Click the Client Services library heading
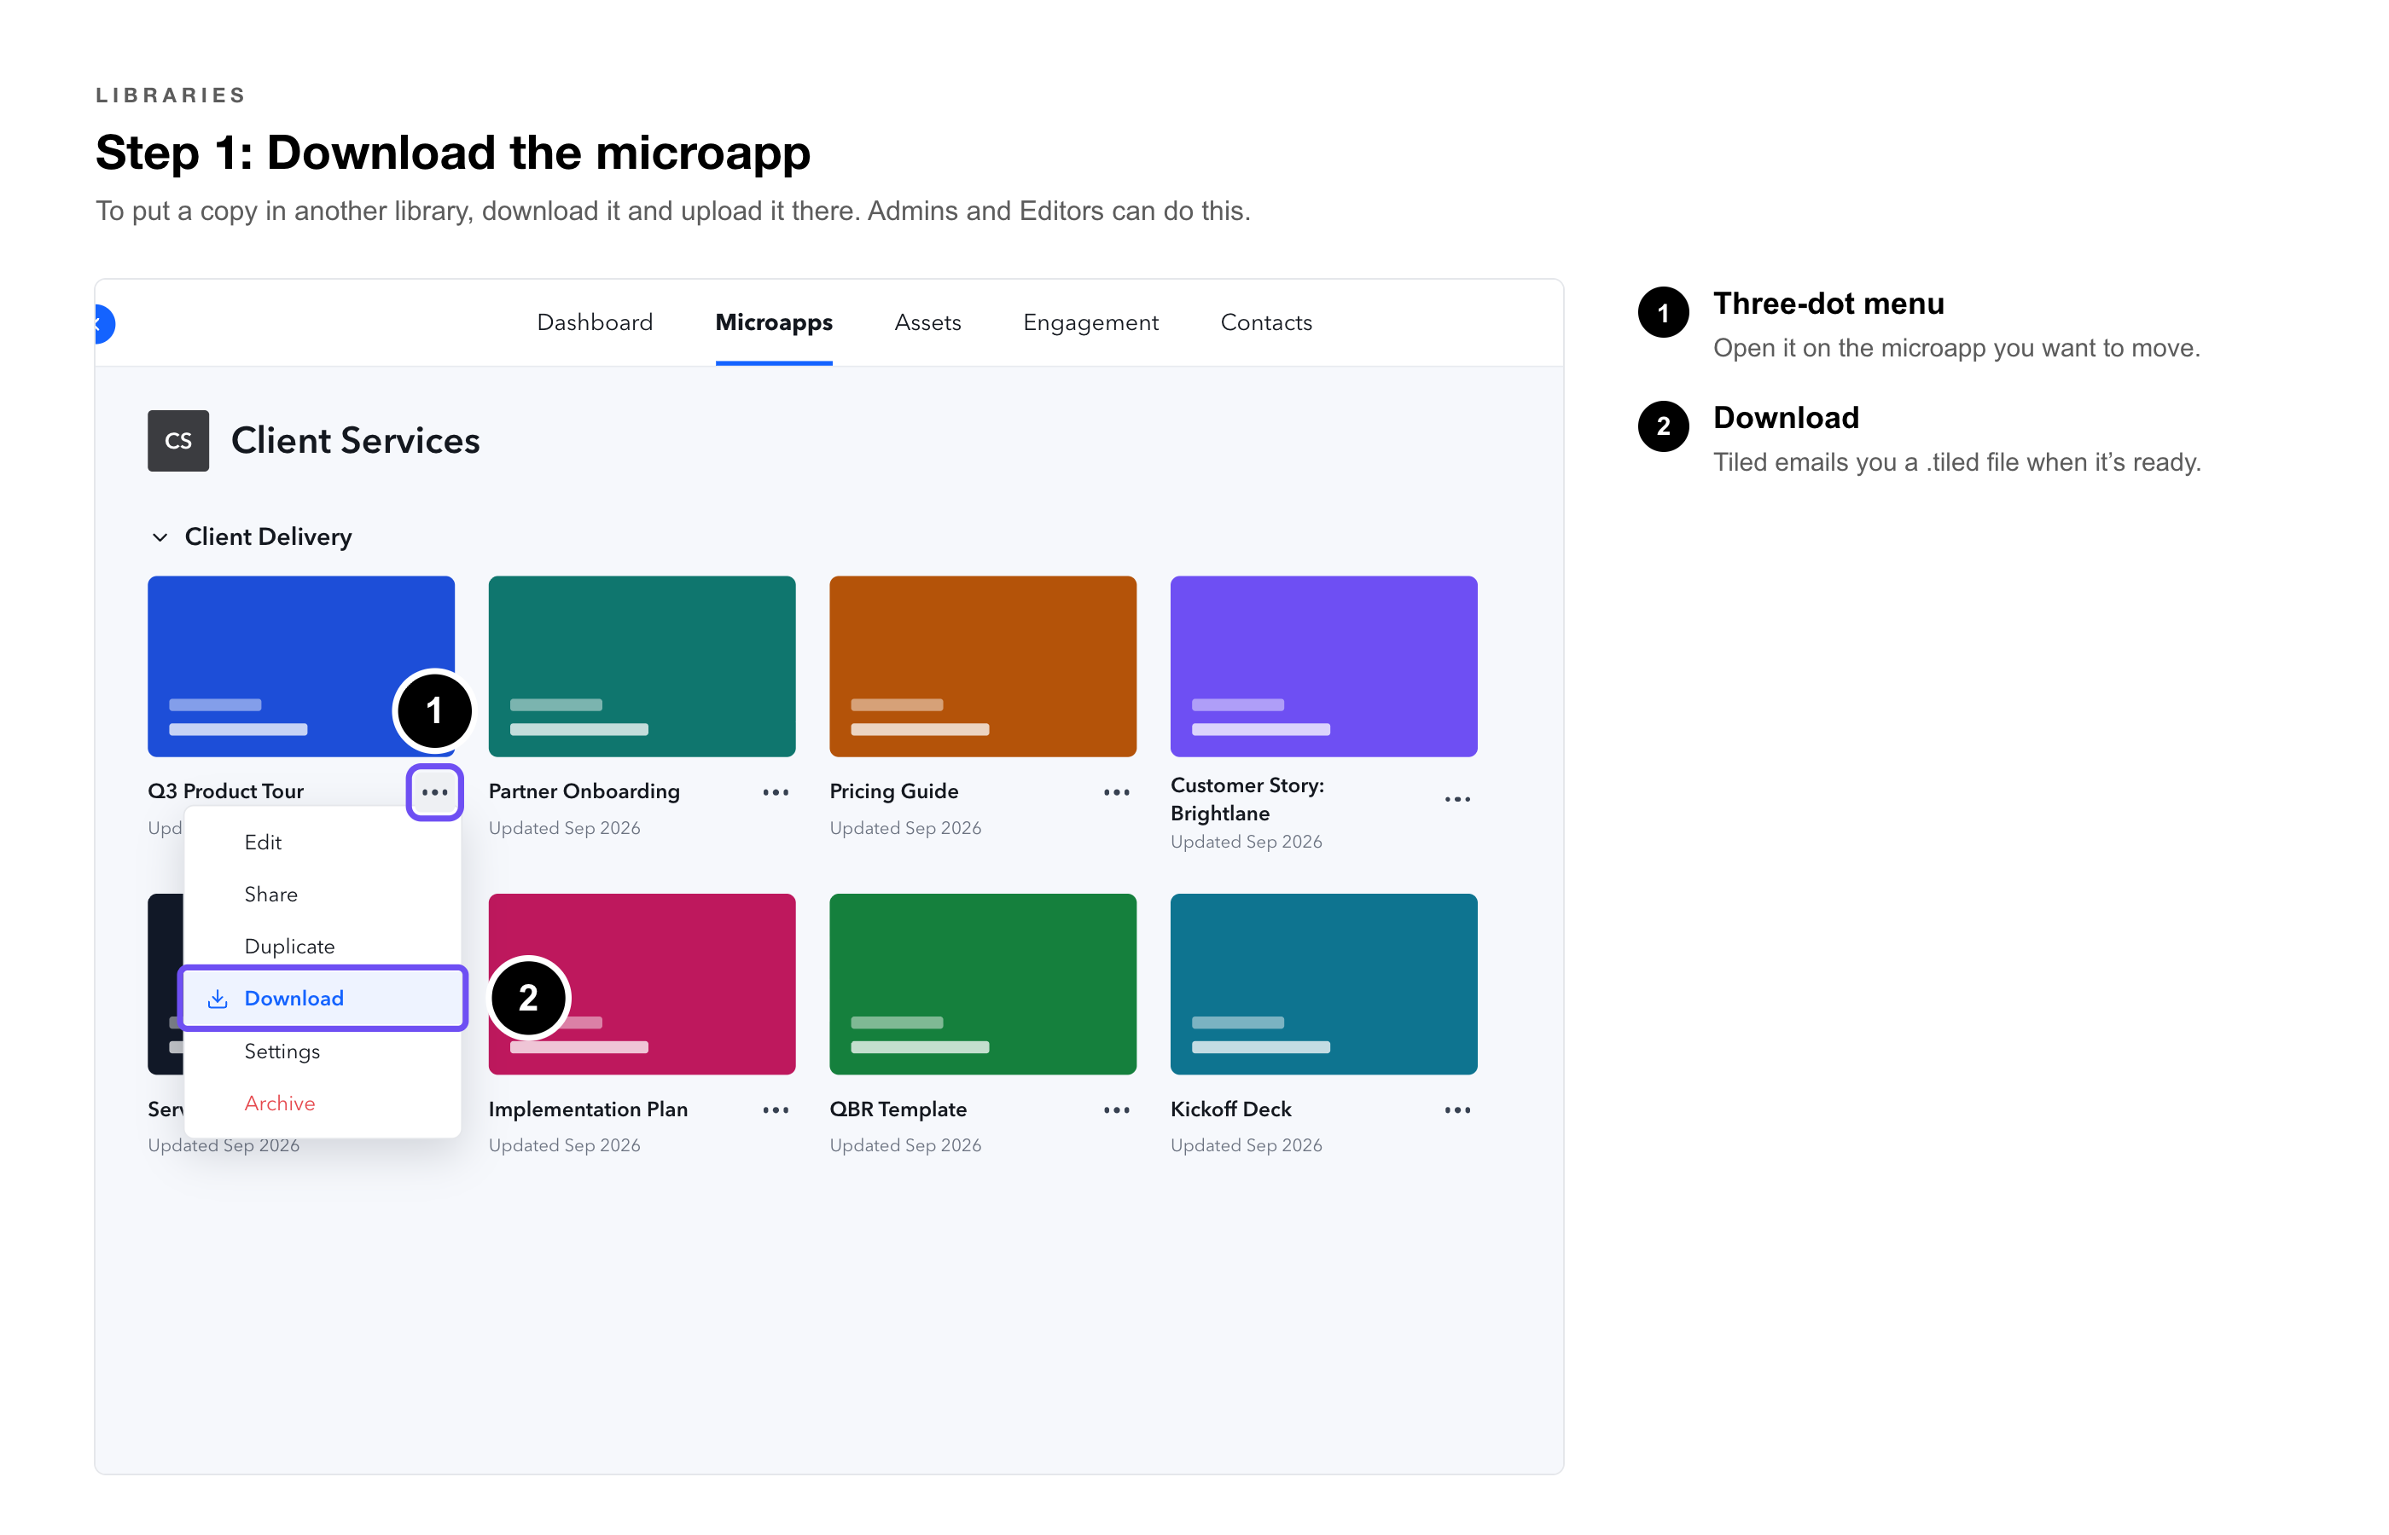This screenshot has width=2389, height=1535. [x=356, y=441]
